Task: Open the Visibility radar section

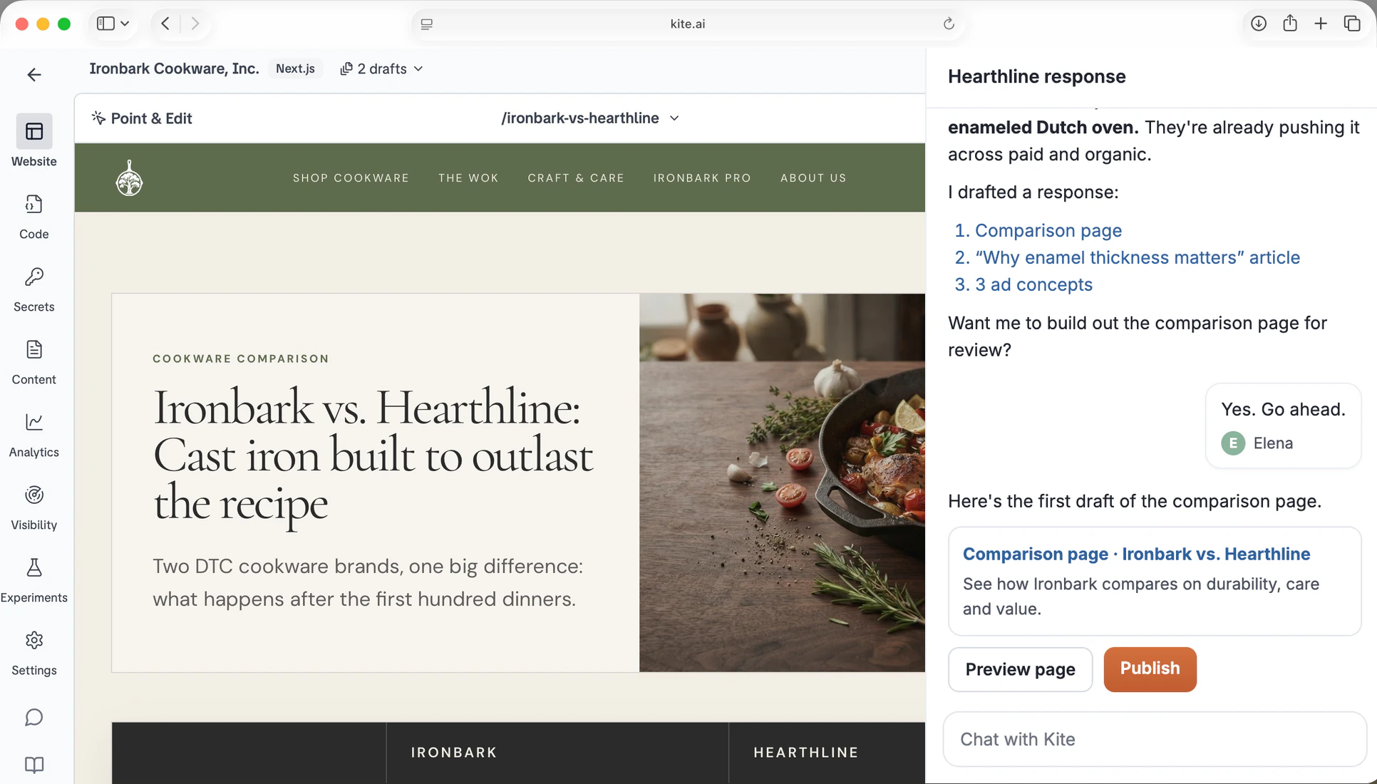Action: click(33, 507)
